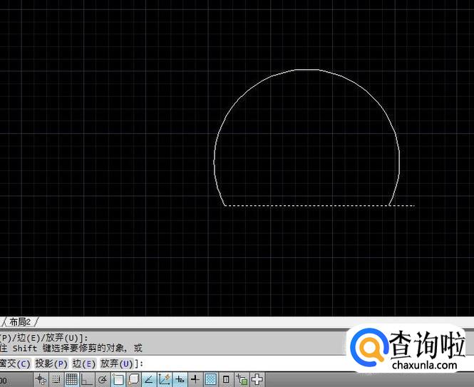Toggle Annotation Monitor plus icon

point(257,379)
